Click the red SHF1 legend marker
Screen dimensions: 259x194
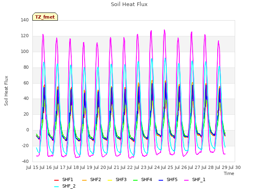click(x=57, y=180)
